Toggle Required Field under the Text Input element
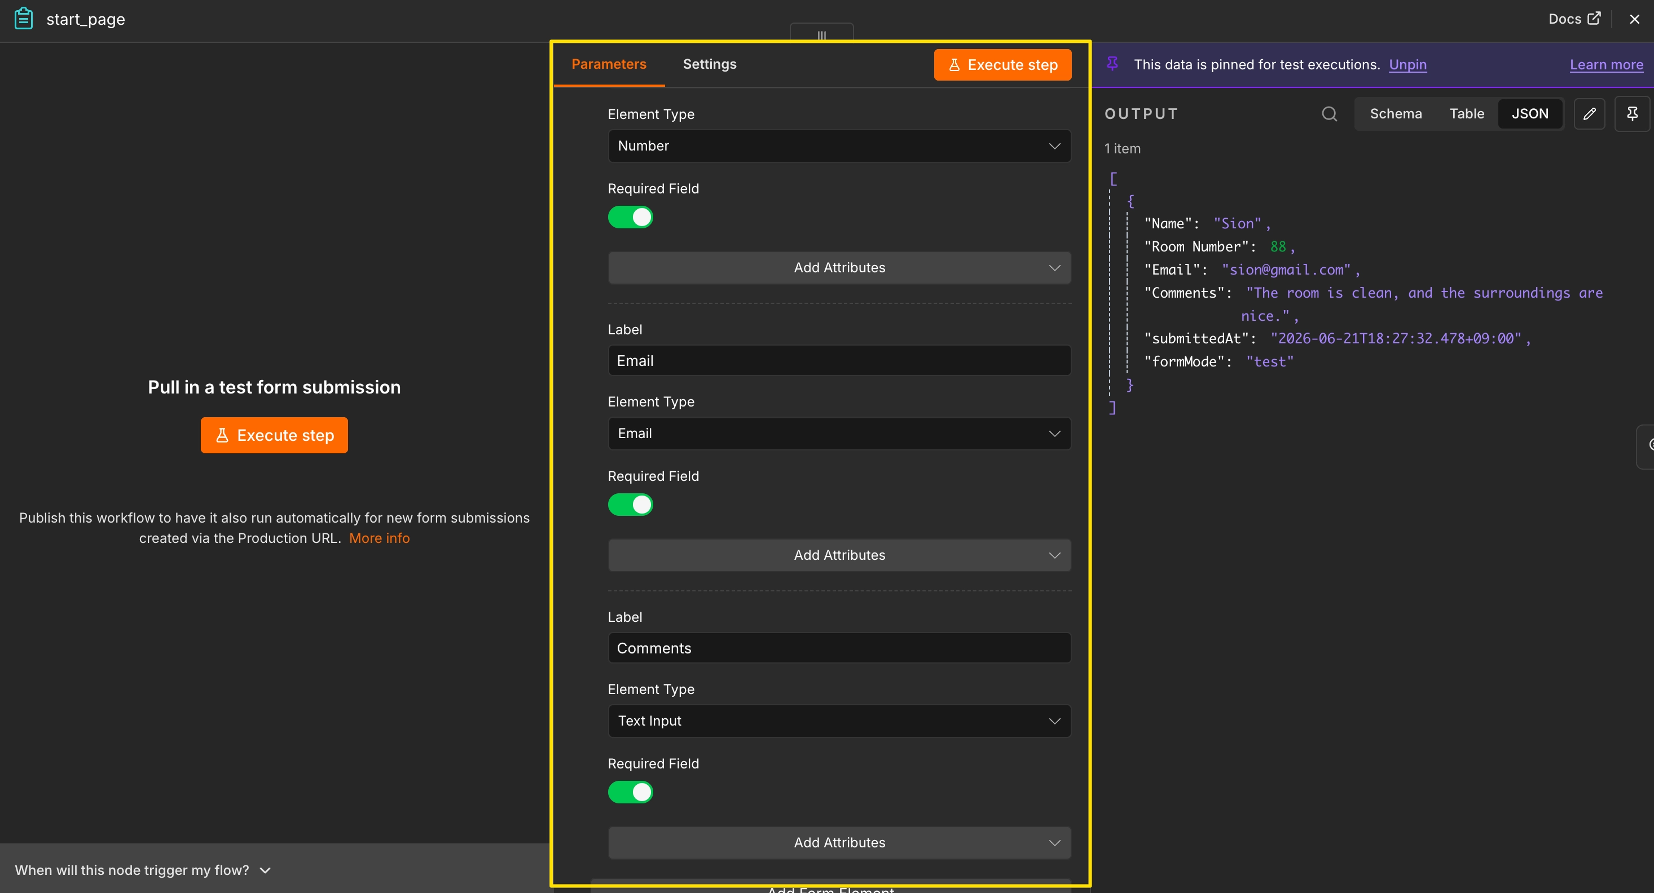This screenshot has height=893, width=1654. pyautogui.click(x=631, y=792)
